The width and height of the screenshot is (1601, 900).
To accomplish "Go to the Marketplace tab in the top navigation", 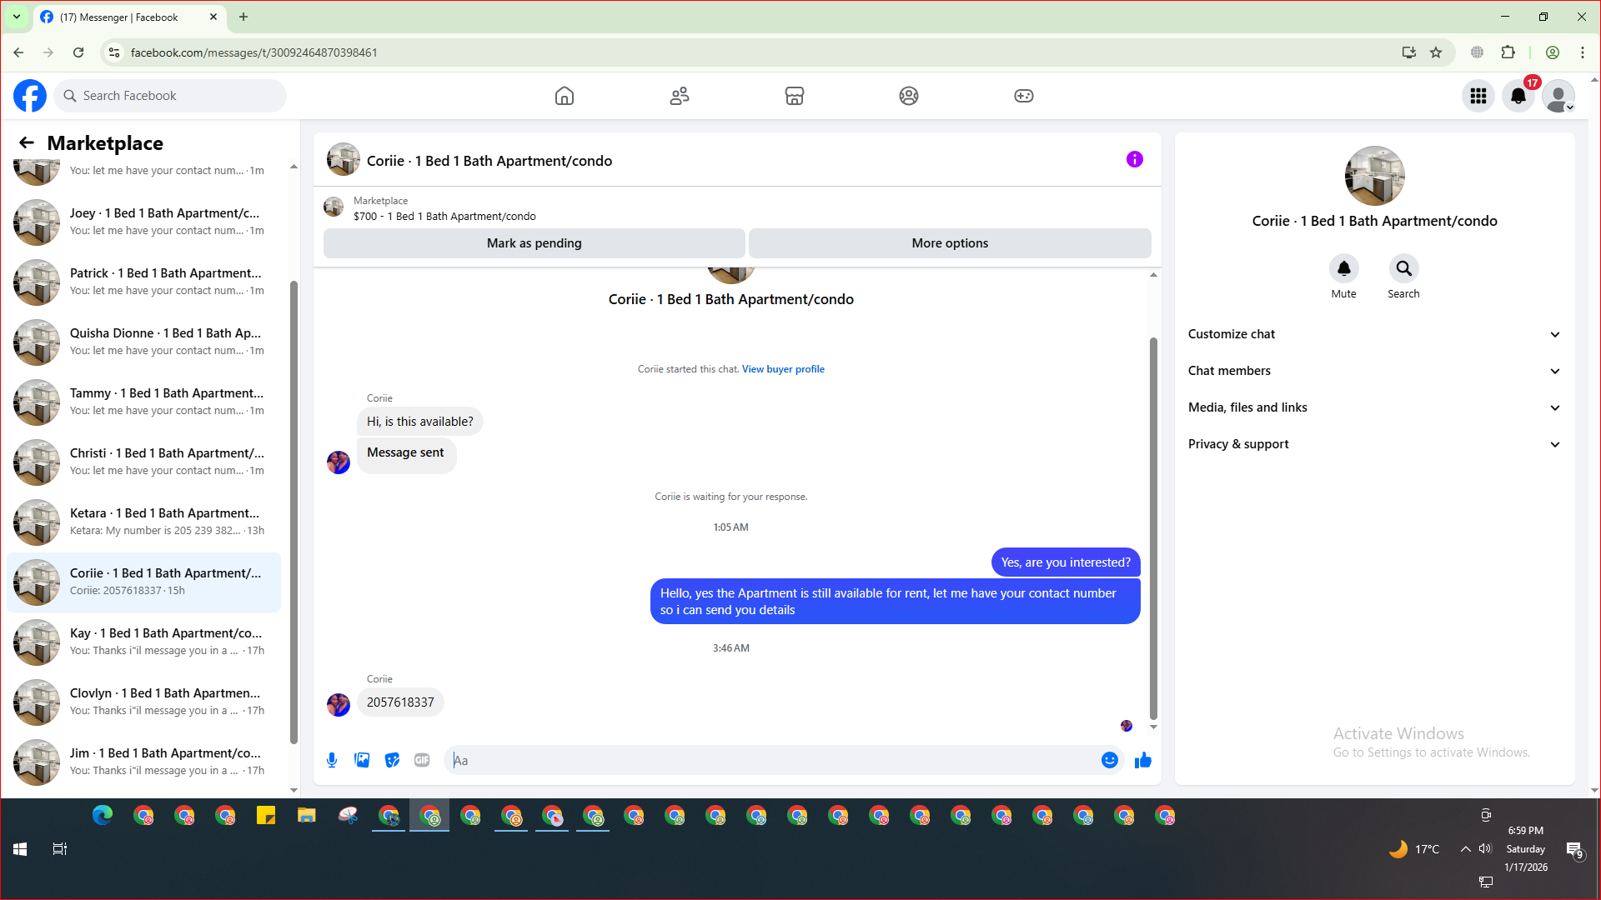I will 794,96.
